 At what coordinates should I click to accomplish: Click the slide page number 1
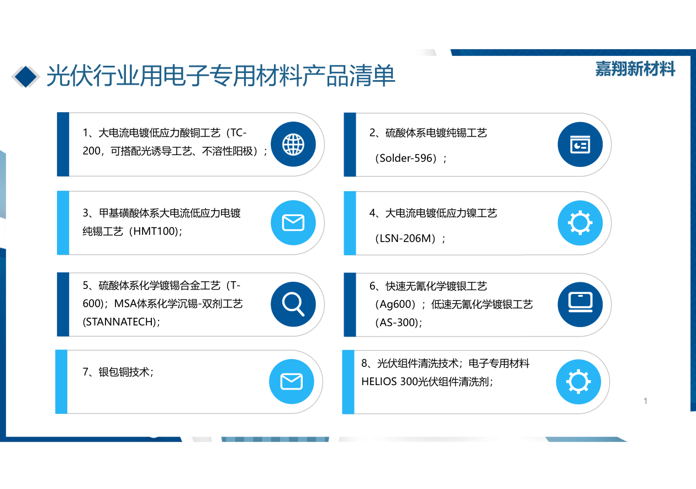[645, 401]
